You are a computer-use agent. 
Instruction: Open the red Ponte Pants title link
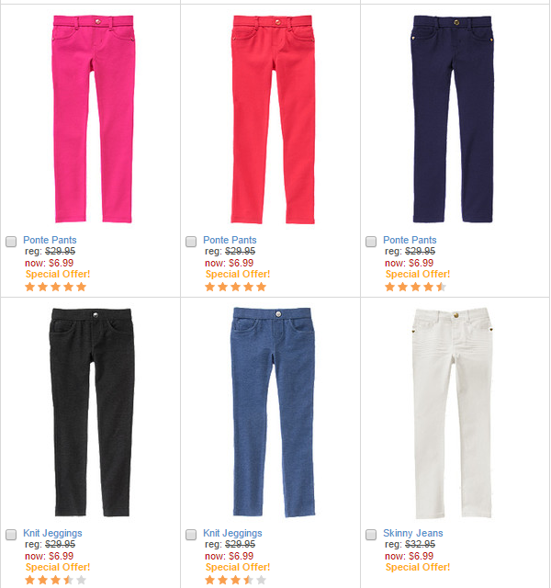[x=230, y=240]
